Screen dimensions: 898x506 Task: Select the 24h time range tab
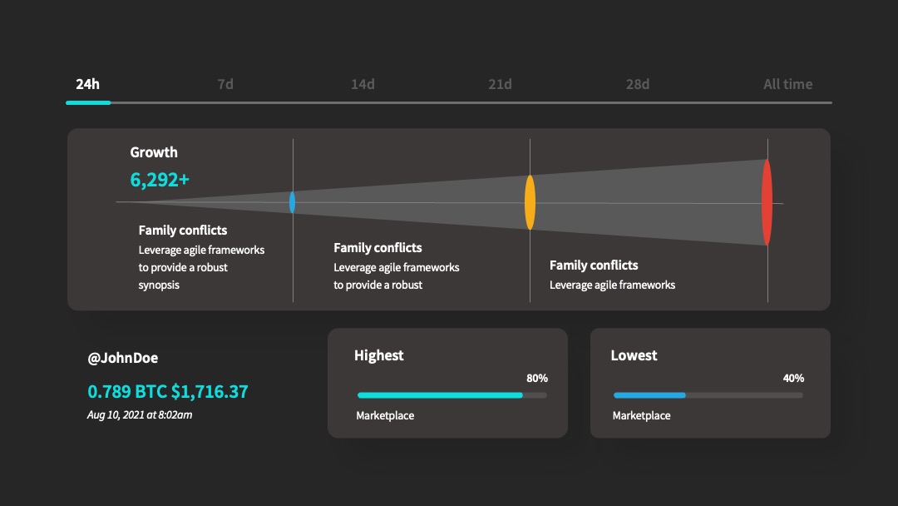pos(87,84)
